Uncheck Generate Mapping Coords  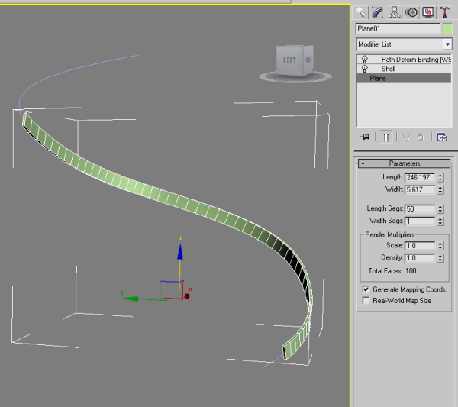[366, 289]
